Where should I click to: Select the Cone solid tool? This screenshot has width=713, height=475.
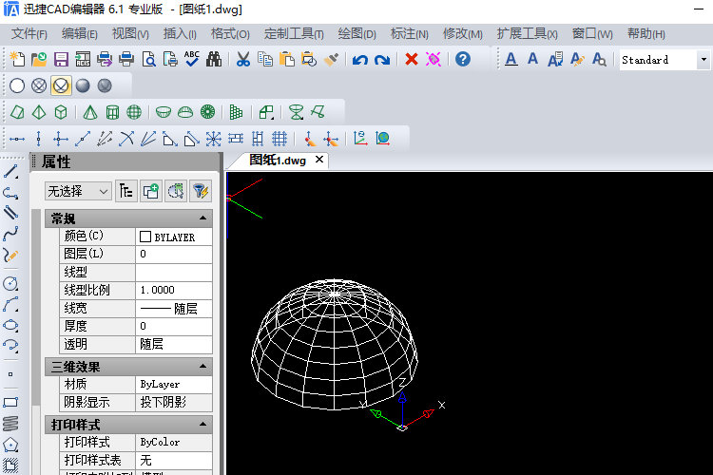pos(90,112)
